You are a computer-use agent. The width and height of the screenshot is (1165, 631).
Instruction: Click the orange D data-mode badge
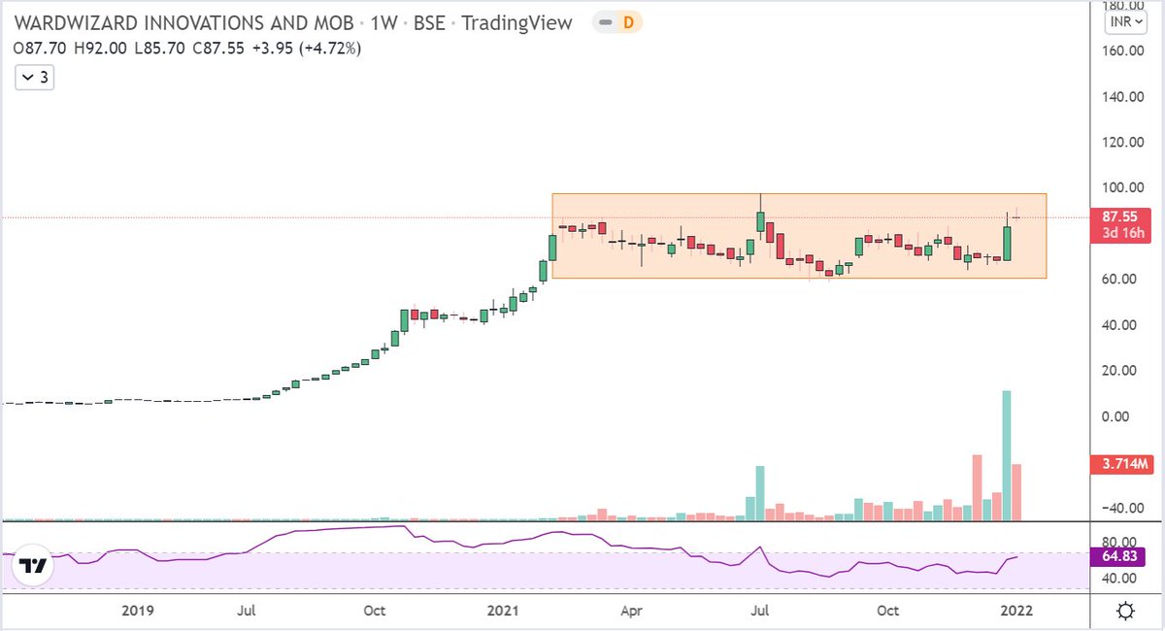pos(627,23)
